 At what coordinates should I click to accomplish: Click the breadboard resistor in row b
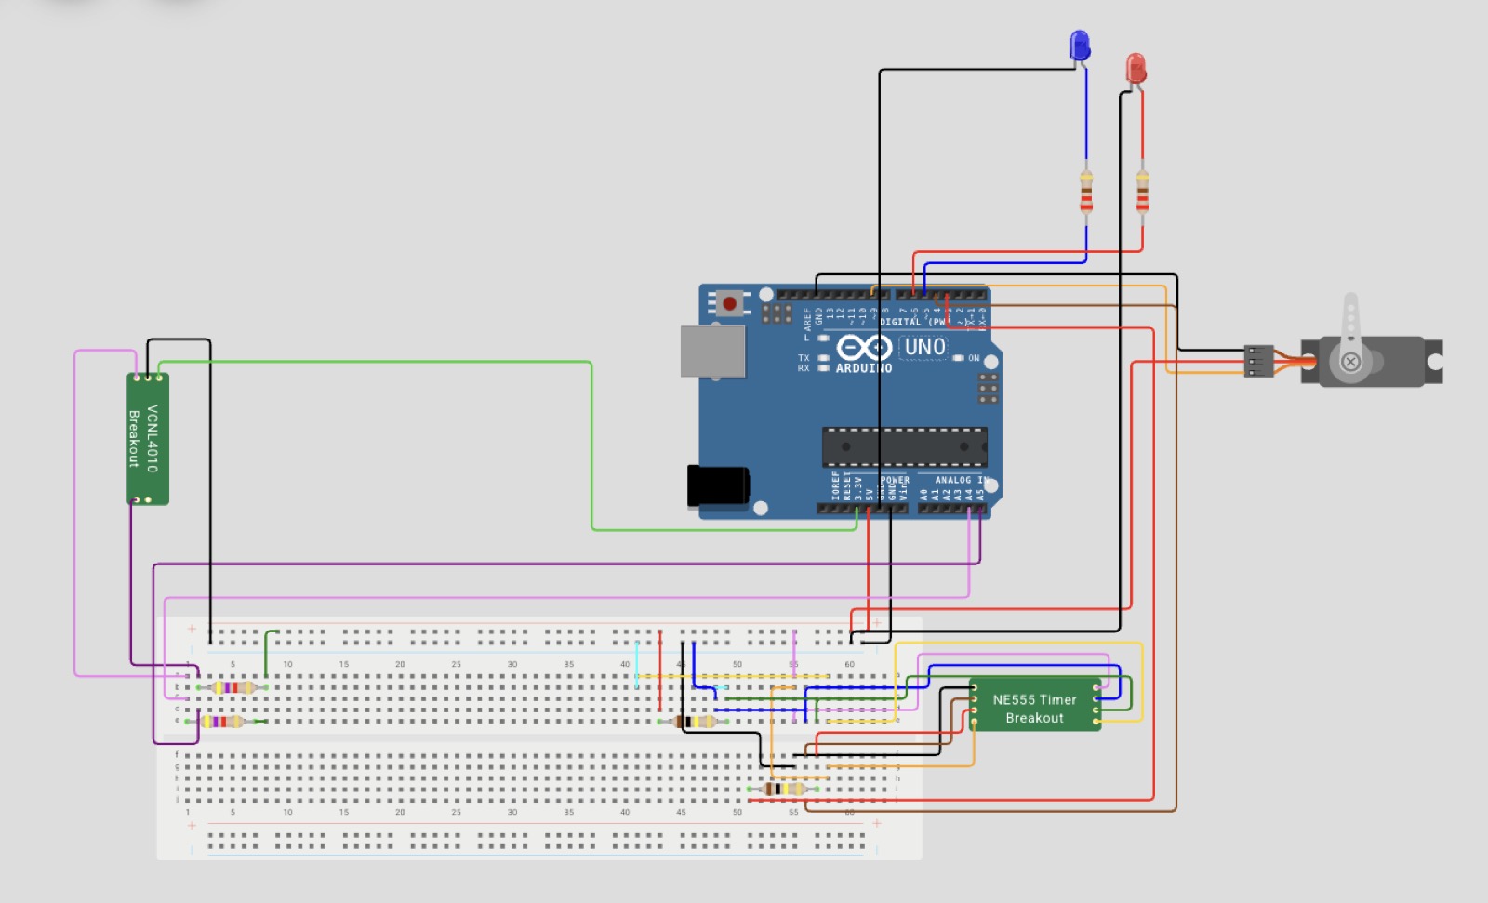[x=232, y=687]
